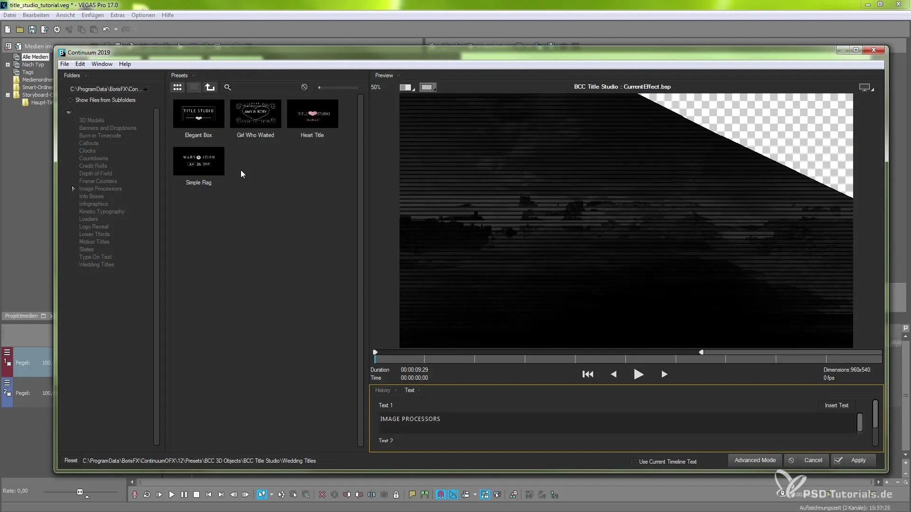
Task: Enable Use Current Timeline Text checkbox
Action: click(634, 462)
